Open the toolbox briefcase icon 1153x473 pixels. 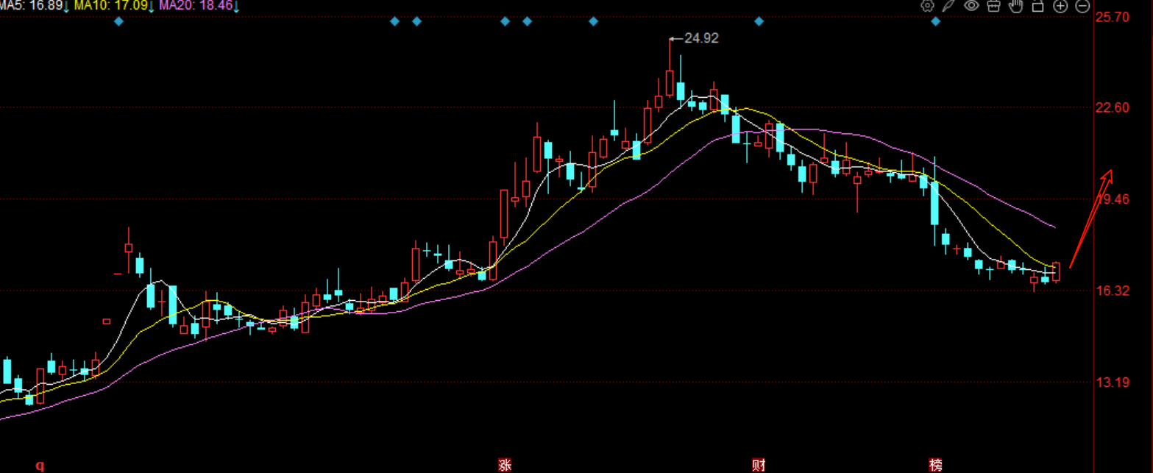[x=993, y=6]
